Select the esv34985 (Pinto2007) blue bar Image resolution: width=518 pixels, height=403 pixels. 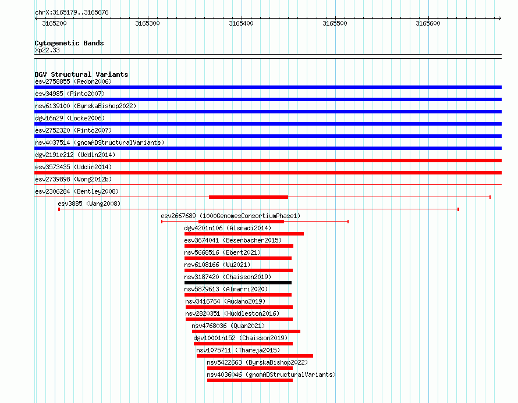coord(268,99)
